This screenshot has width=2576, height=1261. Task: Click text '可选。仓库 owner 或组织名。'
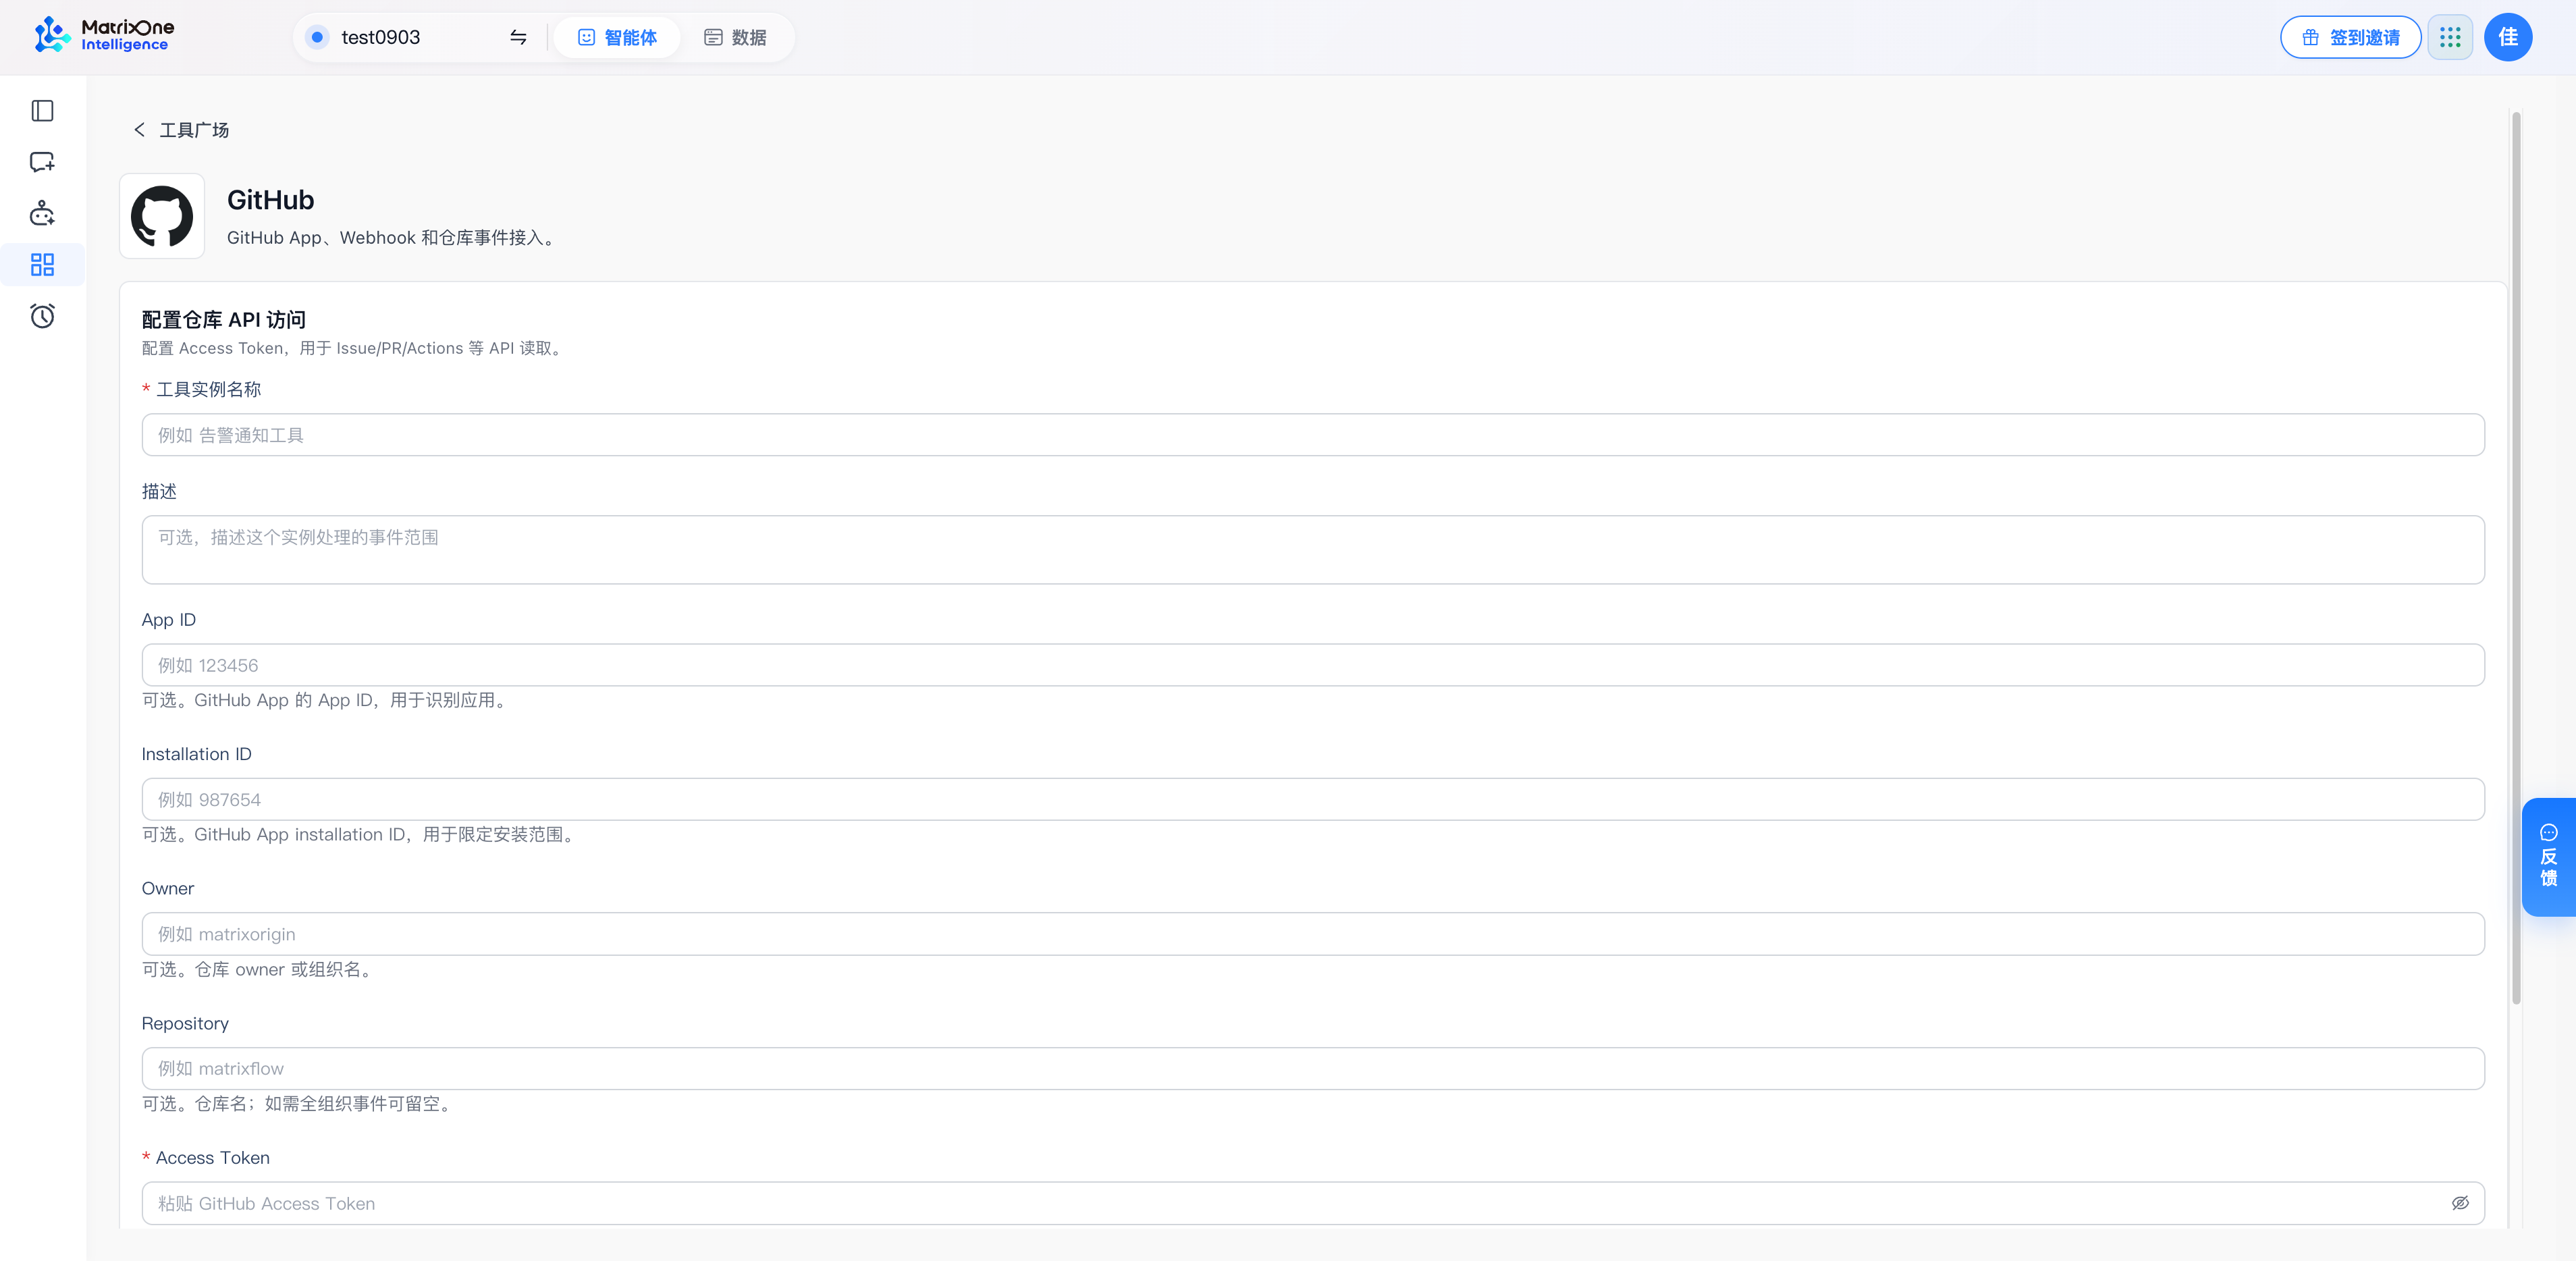pos(259,970)
